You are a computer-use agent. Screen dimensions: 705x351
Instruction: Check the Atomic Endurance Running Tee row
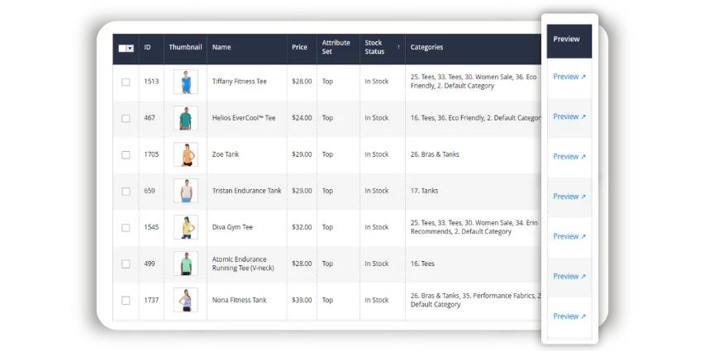pyautogui.click(x=126, y=264)
